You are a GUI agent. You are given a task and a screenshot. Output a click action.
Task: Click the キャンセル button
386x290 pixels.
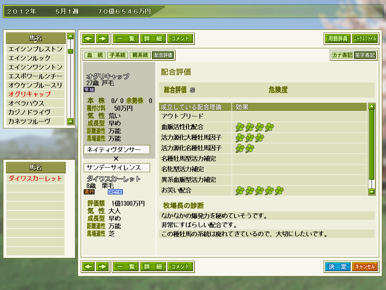pyautogui.click(x=365, y=267)
